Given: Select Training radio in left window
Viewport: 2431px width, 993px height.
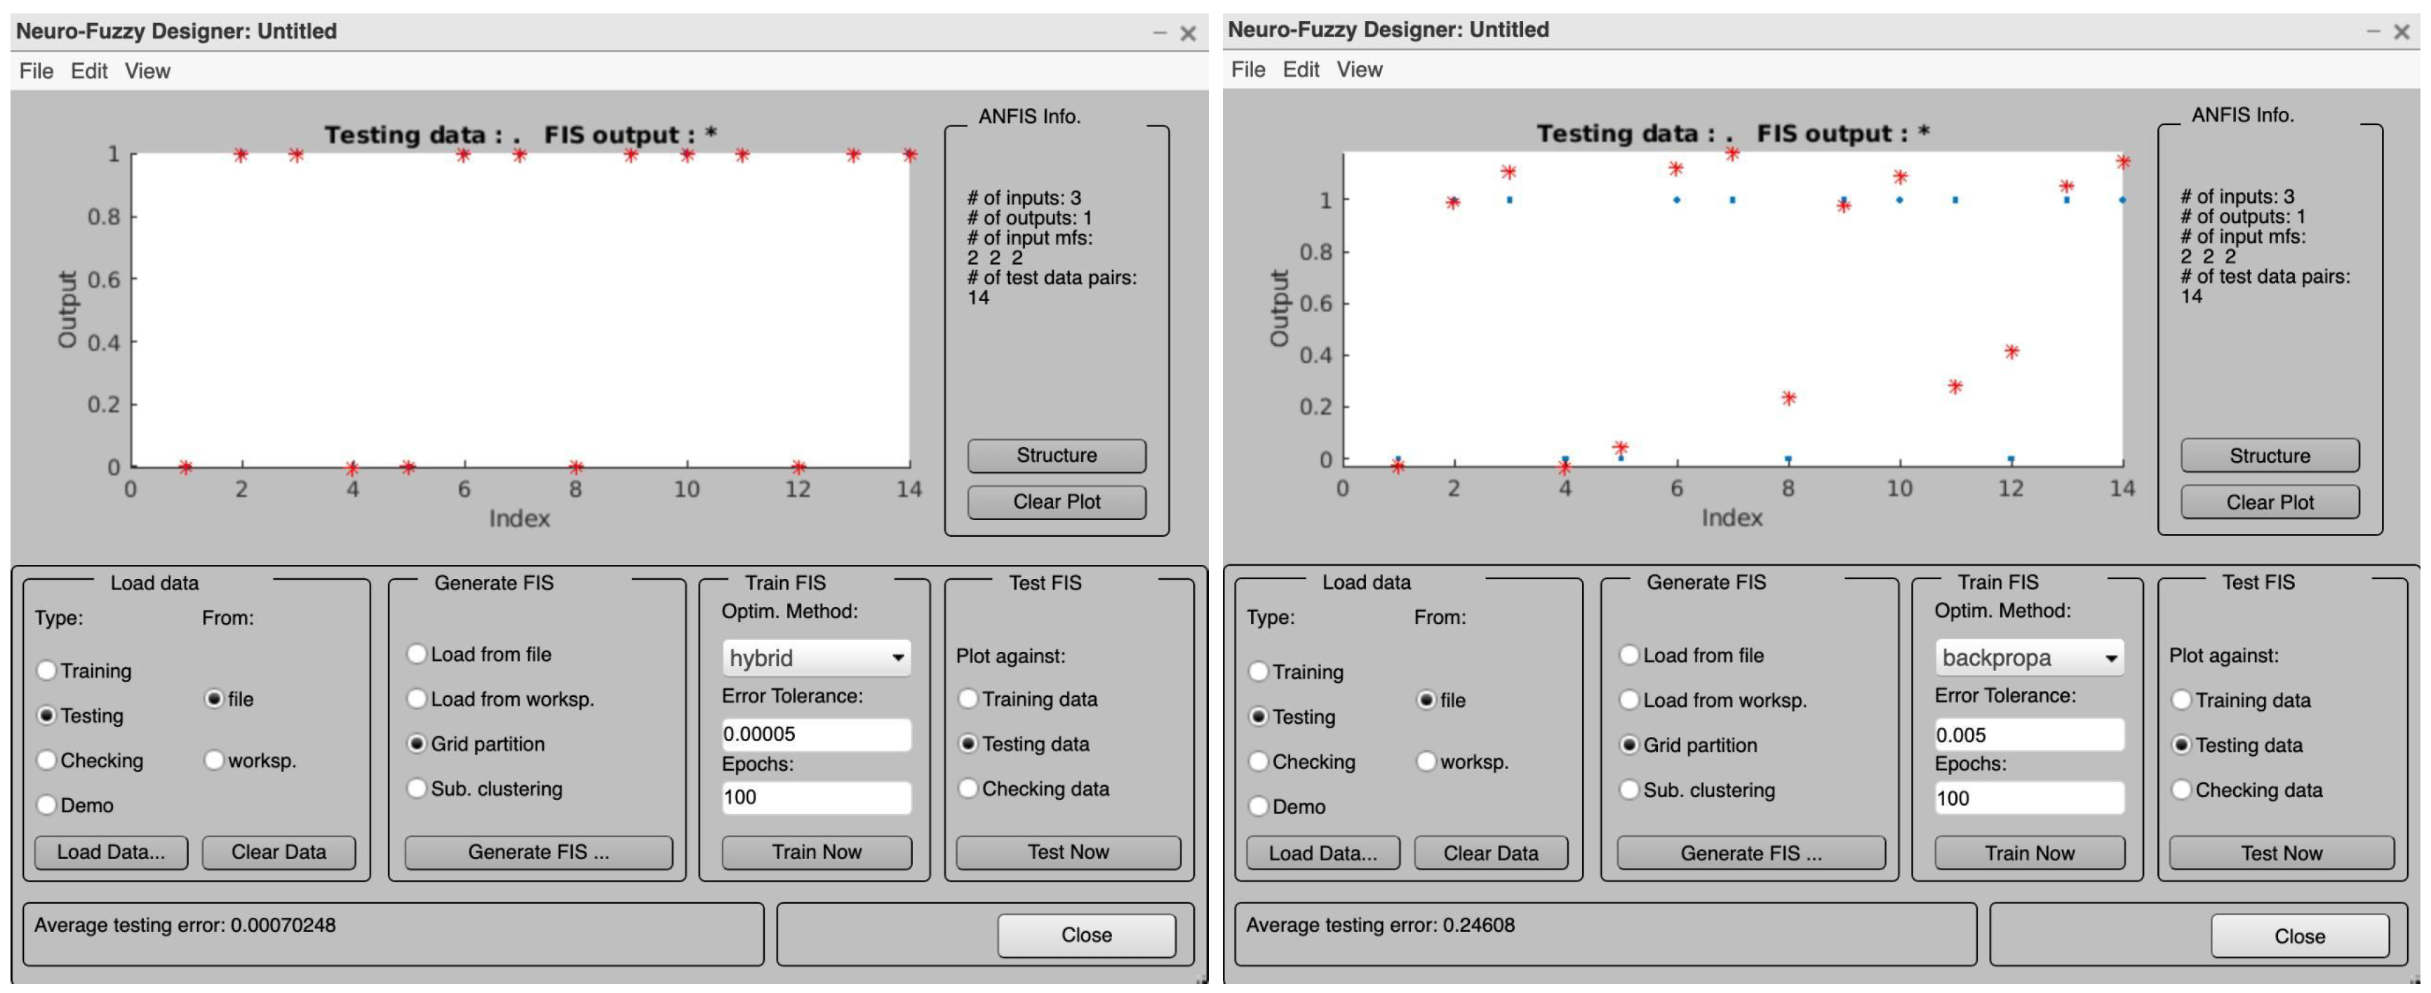Looking at the screenshot, I should pos(46,670).
